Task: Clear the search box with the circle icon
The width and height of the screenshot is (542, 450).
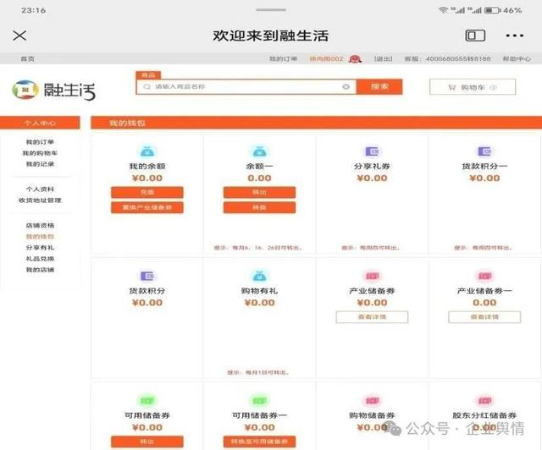Action: (346, 86)
